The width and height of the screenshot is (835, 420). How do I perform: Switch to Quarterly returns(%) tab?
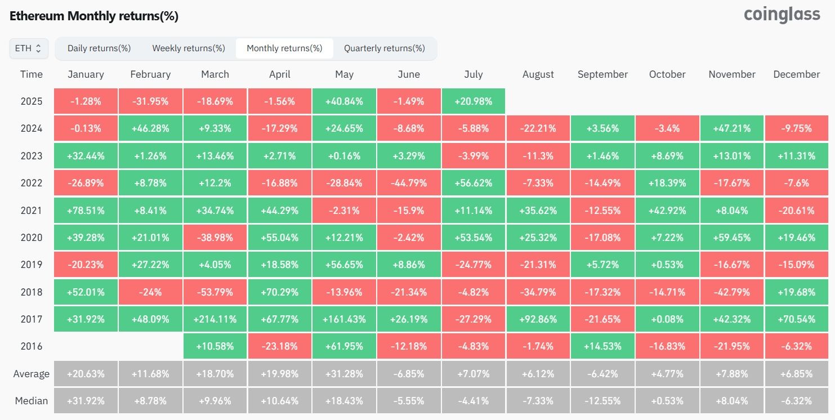385,48
